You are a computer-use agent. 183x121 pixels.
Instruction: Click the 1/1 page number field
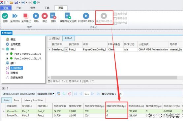[87, 94]
